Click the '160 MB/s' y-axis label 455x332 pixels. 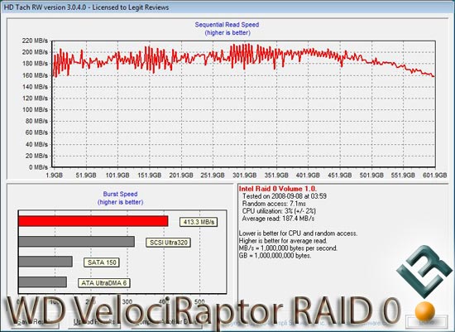click(x=35, y=75)
